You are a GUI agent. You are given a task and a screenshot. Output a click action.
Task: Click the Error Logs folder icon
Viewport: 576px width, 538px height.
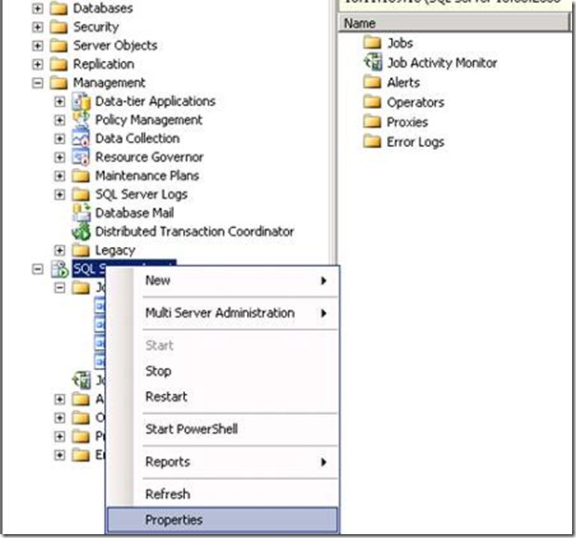(372, 142)
